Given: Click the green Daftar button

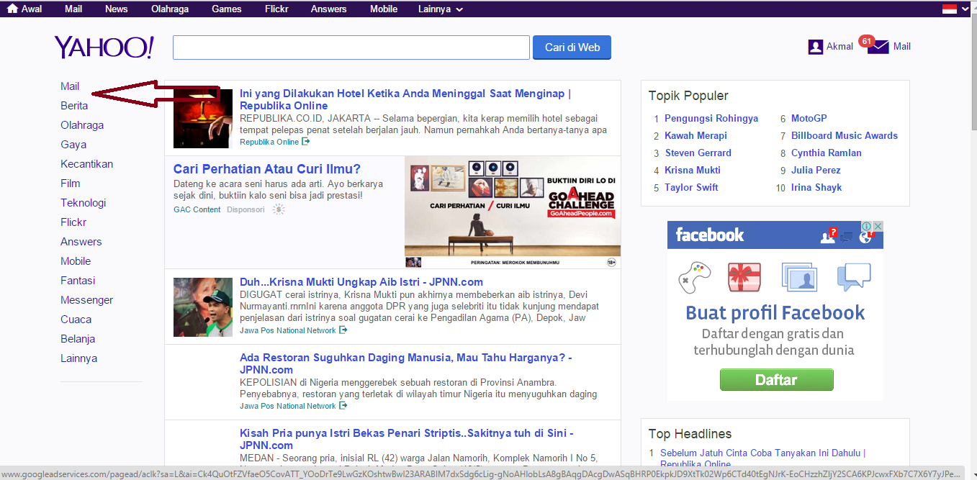Looking at the screenshot, I should [x=776, y=380].
